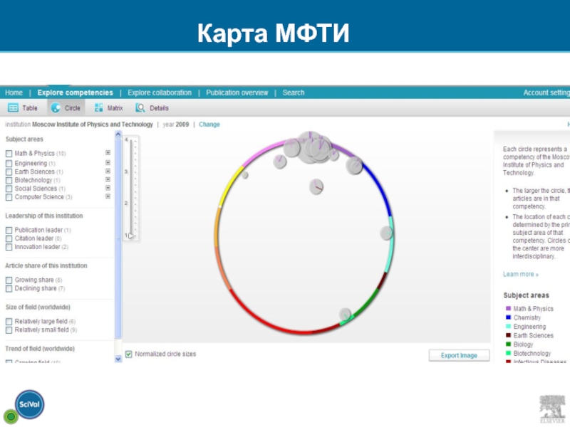Check Relatively large field option

[x=9, y=322]
